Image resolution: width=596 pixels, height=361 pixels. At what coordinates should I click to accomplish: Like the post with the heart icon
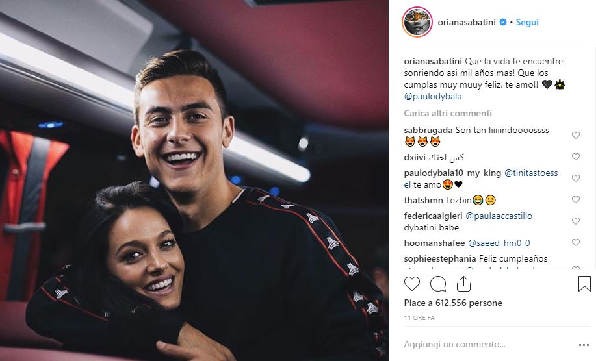pos(412,284)
